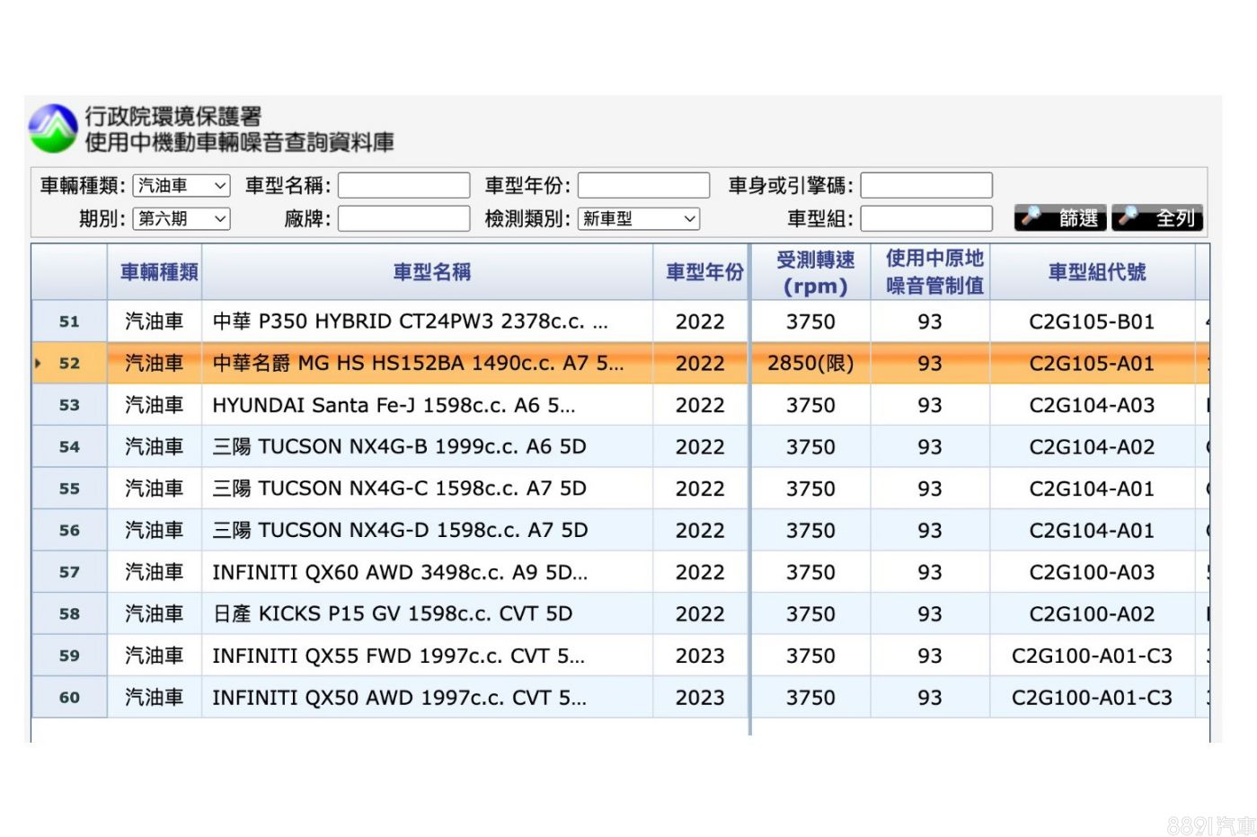Open the 車輛種類 dropdown

click(x=181, y=186)
